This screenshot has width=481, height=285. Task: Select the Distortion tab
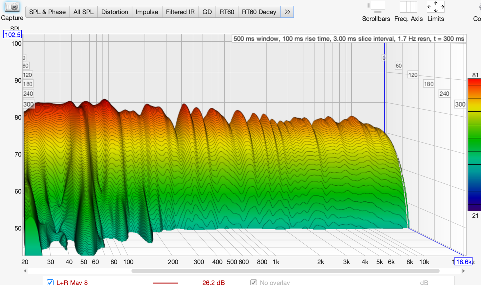(x=115, y=12)
